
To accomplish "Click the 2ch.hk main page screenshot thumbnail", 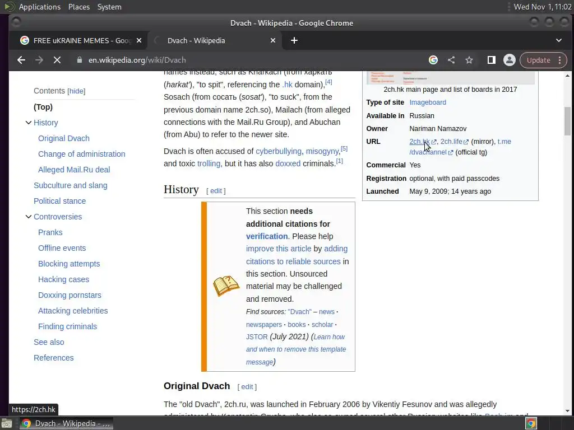I will point(450,77).
